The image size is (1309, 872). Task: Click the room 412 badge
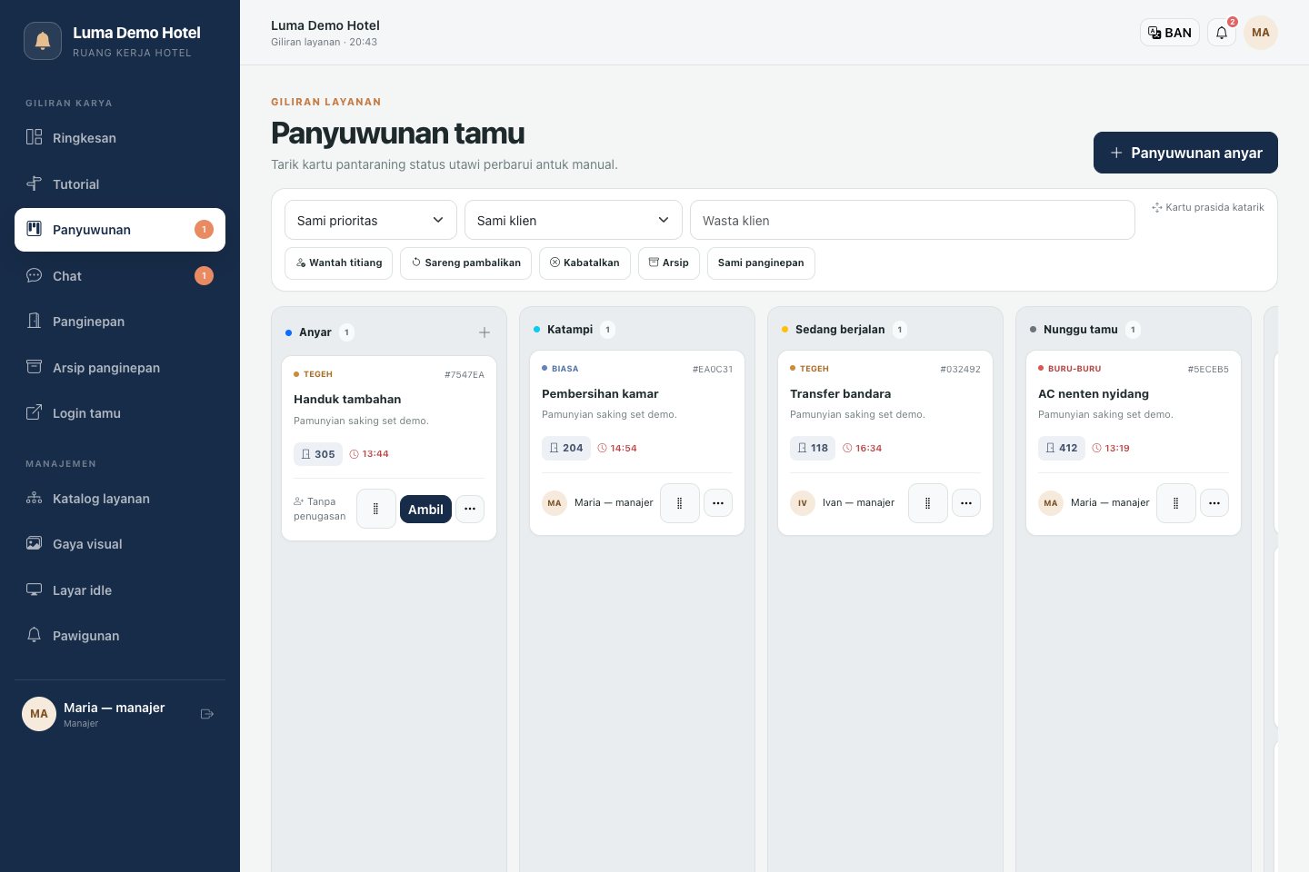pos(1062,448)
